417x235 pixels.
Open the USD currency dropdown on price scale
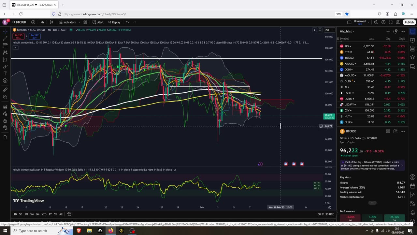click(x=329, y=30)
